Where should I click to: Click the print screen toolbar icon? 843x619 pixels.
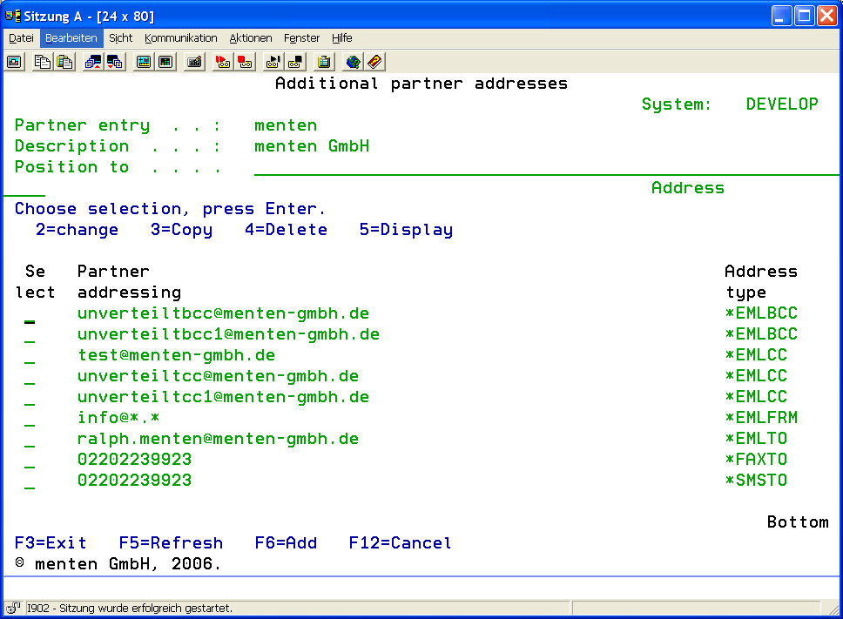(x=14, y=62)
